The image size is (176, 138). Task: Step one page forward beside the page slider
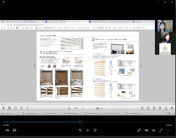point(171,104)
